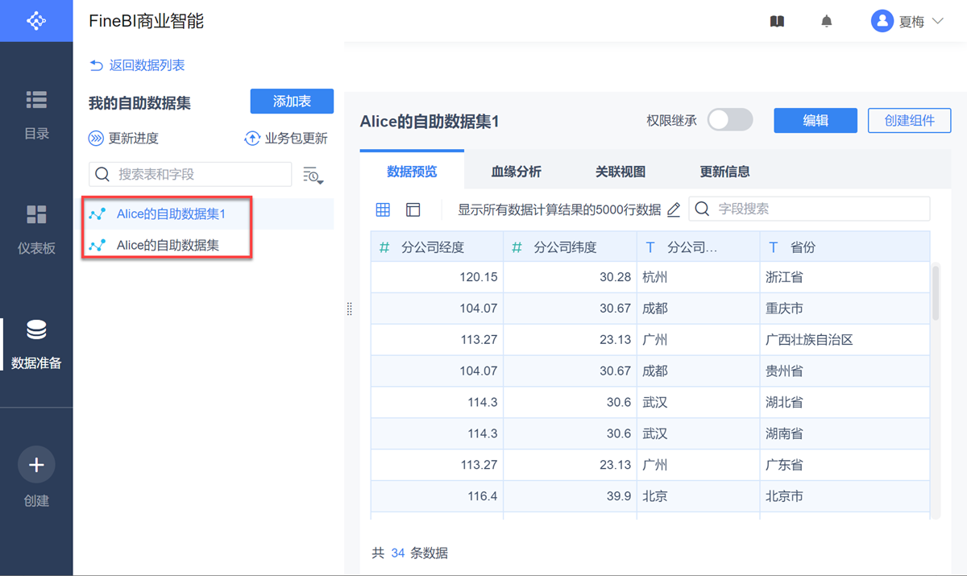Click the 编辑 button
The width and height of the screenshot is (967, 576).
pyautogui.click(x=816, y=121)
